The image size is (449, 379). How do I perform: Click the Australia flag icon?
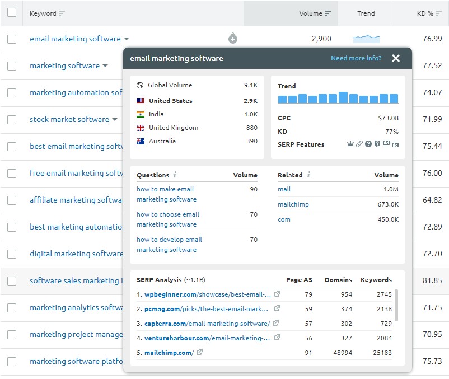click(141, 141)
